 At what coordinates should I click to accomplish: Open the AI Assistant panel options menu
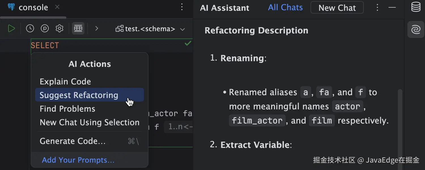point(377,8)
